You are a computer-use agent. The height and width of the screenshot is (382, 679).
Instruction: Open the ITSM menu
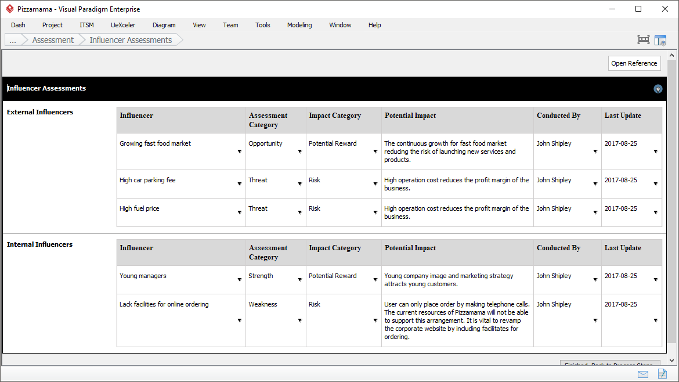(x=86, y=25)
